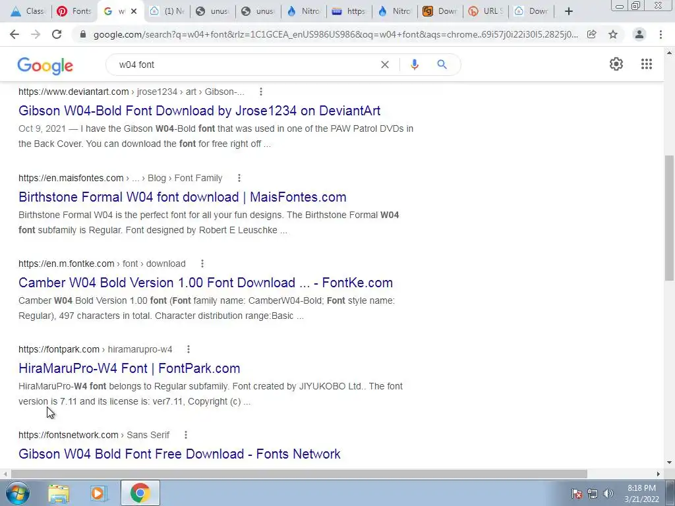This screenshot has height=506, width=675.
Task: Click the forward navigation arrow
Action: [x=36, y=34]
